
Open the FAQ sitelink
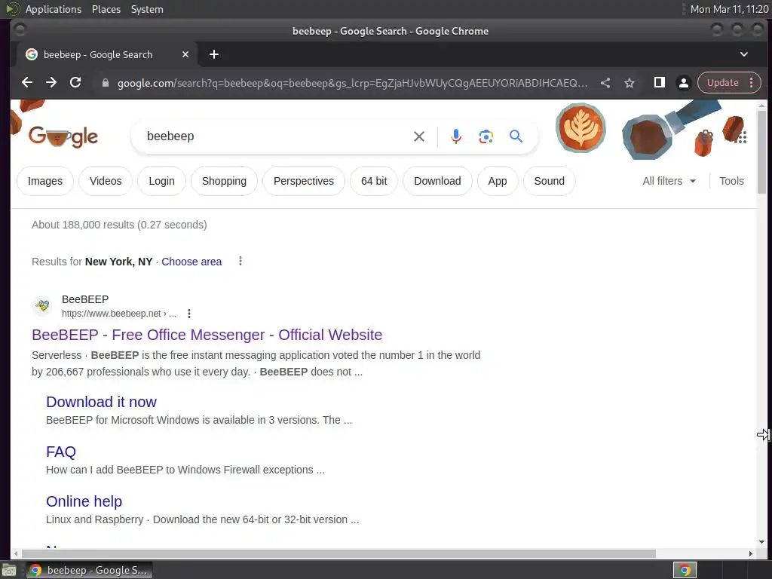point(61,452)
